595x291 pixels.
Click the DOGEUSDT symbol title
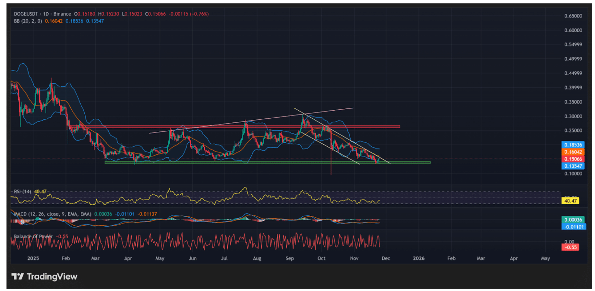[26, 14]
